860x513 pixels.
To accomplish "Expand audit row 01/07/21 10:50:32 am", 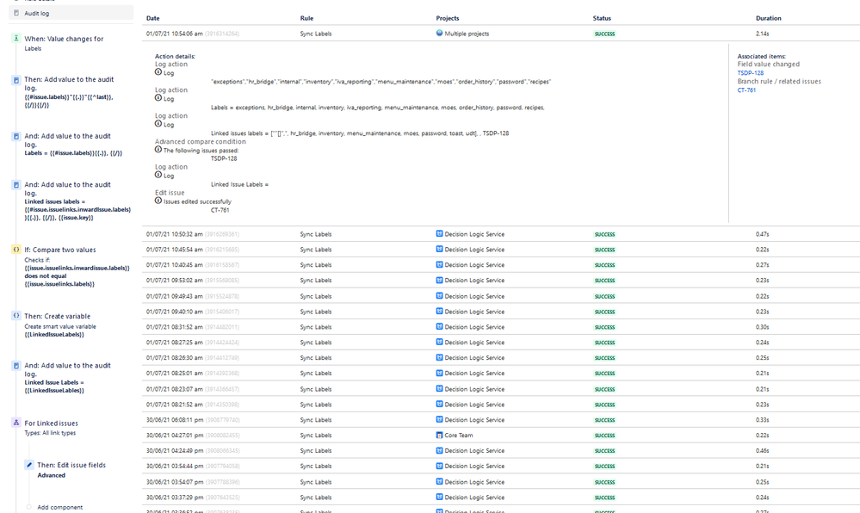I will point(501,234).
